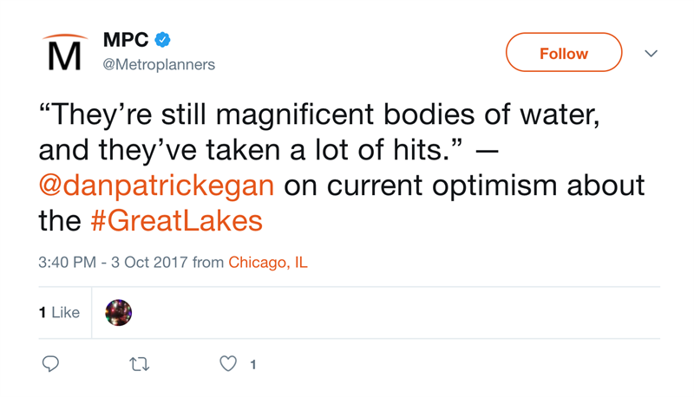Screen dimensions: 694x397
Task: Click the 3:40 PM time stamp
Action: pyautogui.click(x=67, y=263)
